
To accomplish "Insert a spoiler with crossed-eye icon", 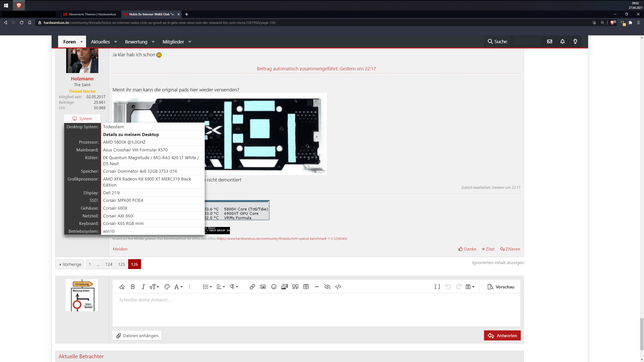I will [x=327, y=287].
